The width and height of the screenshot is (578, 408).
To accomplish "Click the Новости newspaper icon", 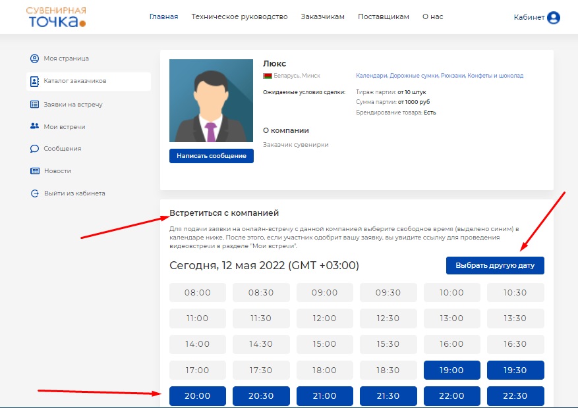I will coord(34,171).
